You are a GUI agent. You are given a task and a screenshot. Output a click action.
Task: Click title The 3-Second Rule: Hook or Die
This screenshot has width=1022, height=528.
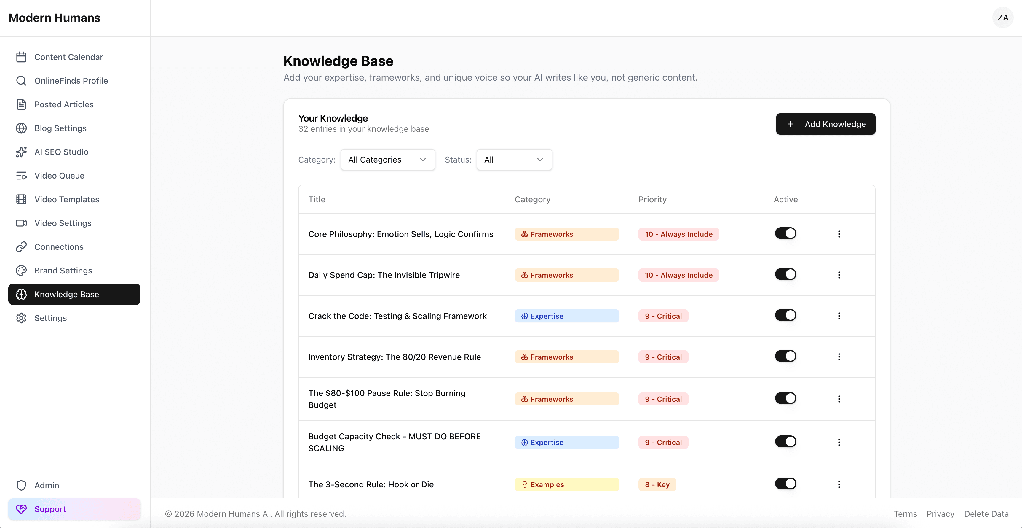click(371, 484)
